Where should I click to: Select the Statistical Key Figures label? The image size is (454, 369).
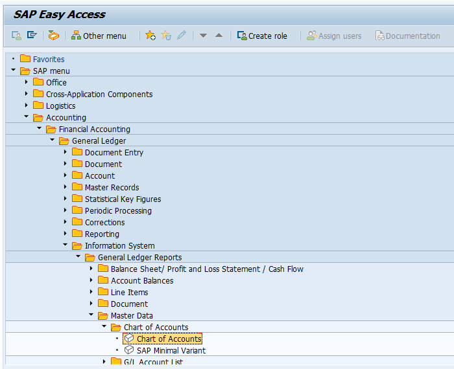point(123,199)
